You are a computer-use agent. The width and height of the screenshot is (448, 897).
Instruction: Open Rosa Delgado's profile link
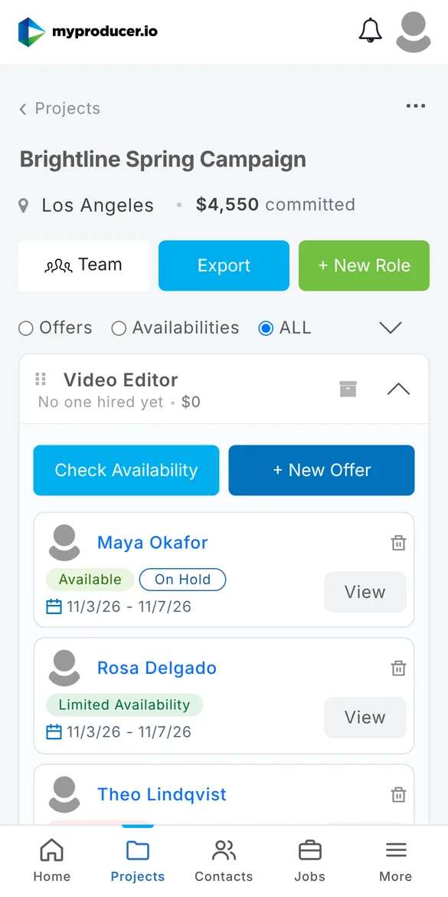[157, 668]
